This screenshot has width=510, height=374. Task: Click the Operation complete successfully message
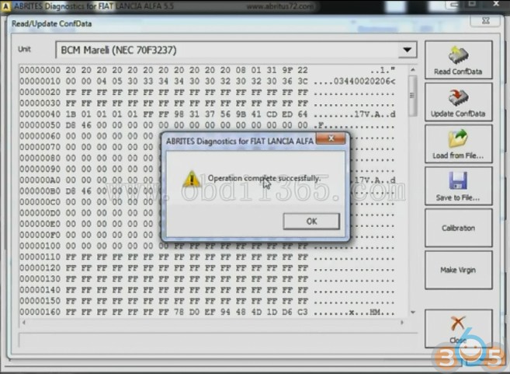pyautogui.click(x=264, y=178)
